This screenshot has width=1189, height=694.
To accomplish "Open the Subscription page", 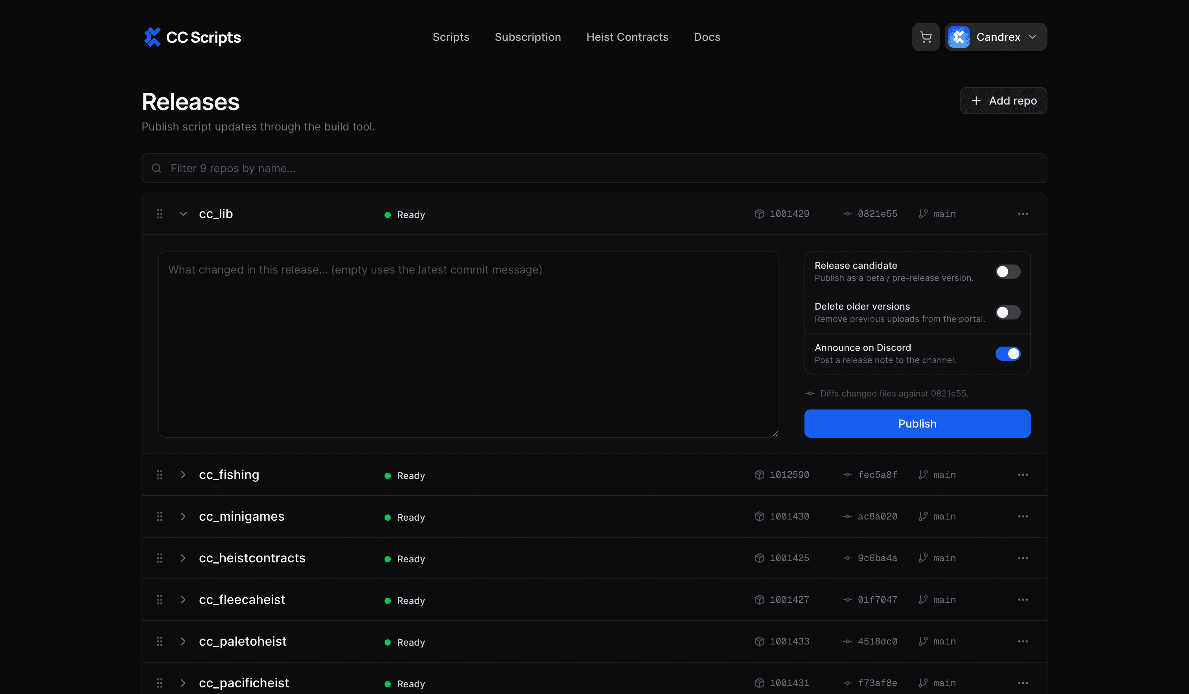I will [528, 37].
